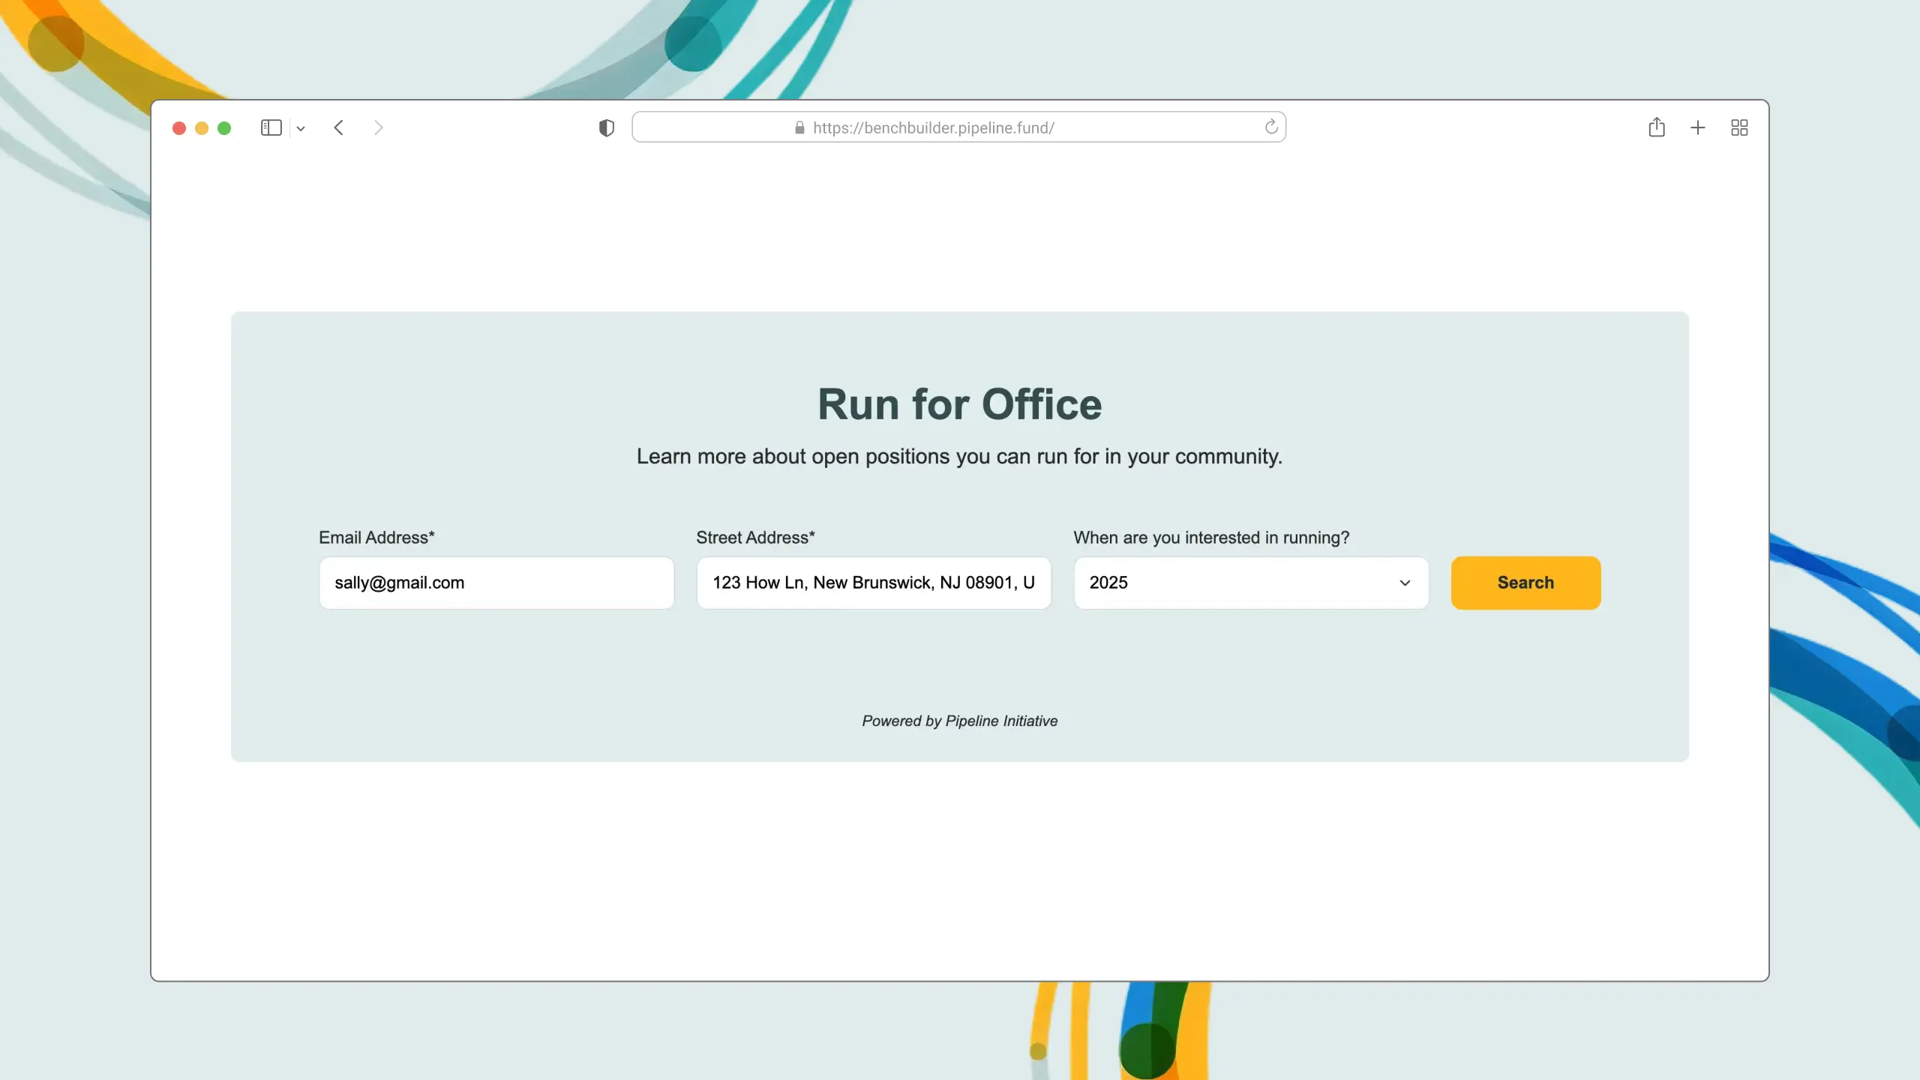Screen dimensions: 1920x1080
Task: Show tab overview grid icon
Action: pos(1739,127)
